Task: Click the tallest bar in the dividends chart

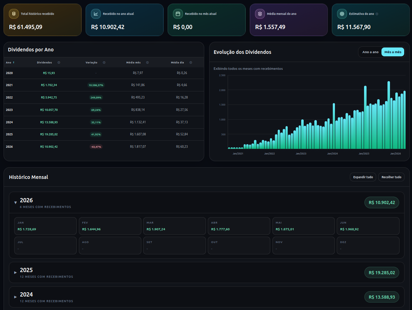Action: pos(389,115)
